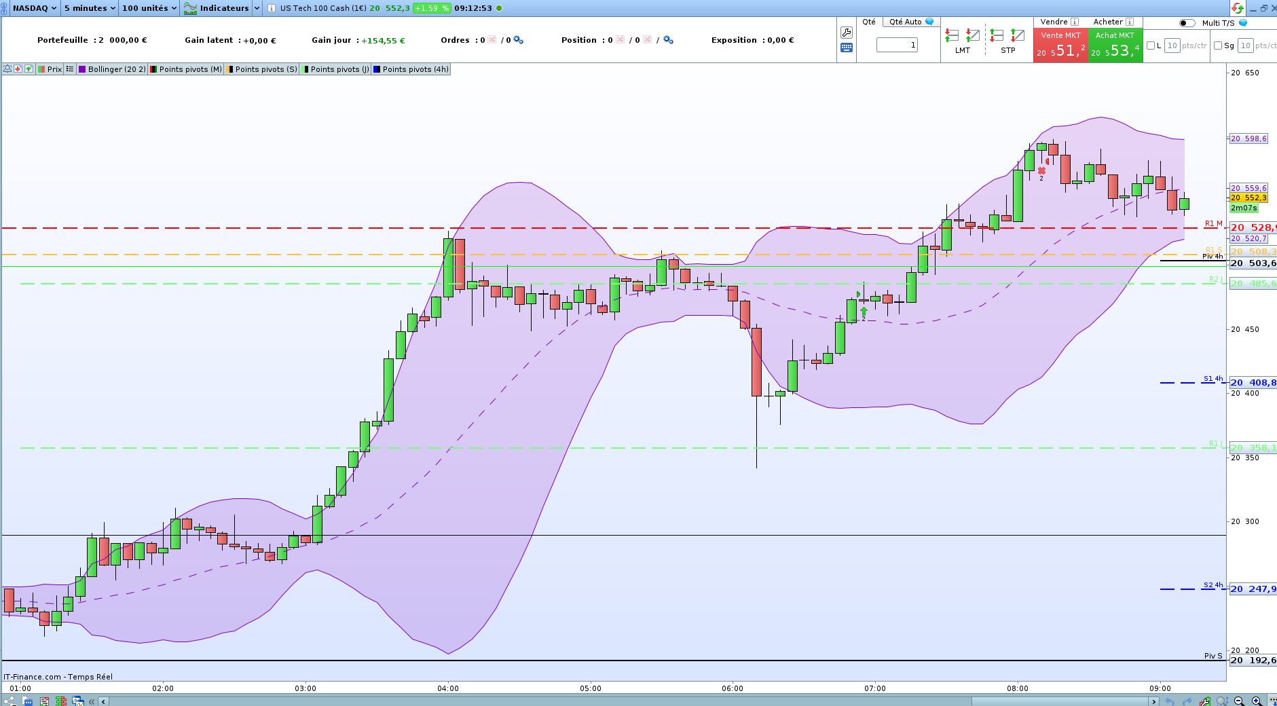Open order settings gears icon
Screen dimensions: 1277x706
[x=518, y=40]
